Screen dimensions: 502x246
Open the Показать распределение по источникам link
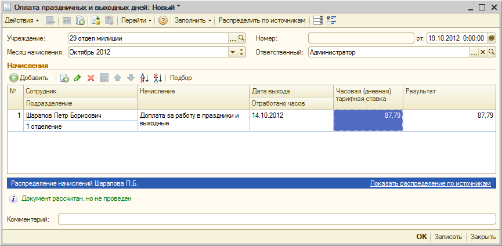pyautogui.click(x=430, y=183)
